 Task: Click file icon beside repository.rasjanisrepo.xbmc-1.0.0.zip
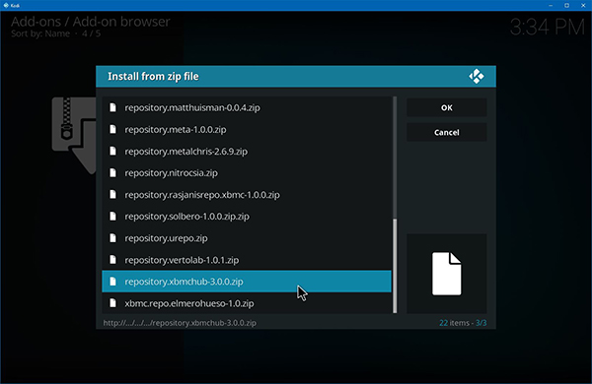click(112, 195)
